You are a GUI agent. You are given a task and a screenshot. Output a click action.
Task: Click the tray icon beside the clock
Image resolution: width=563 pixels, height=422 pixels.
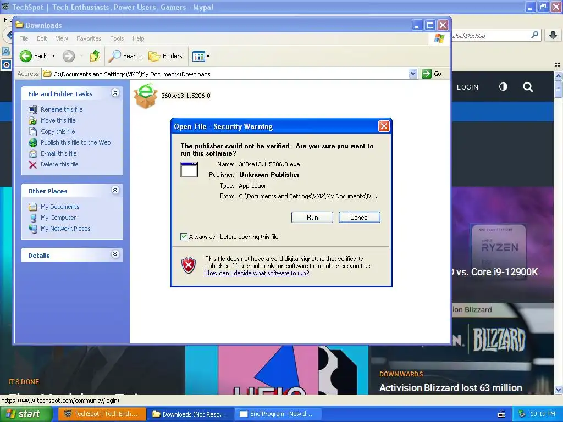point(522,414)
